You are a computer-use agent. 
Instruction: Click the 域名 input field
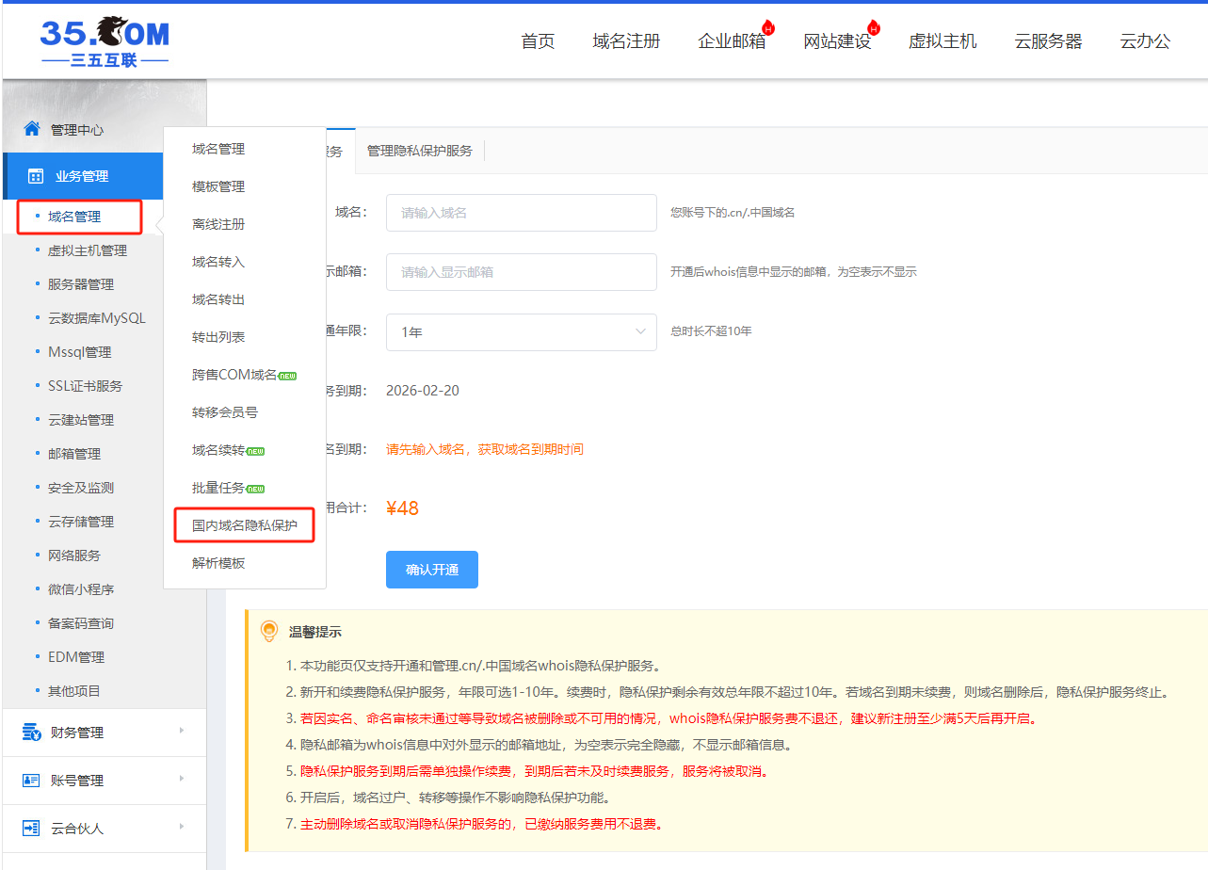click(x=521, y=213)
